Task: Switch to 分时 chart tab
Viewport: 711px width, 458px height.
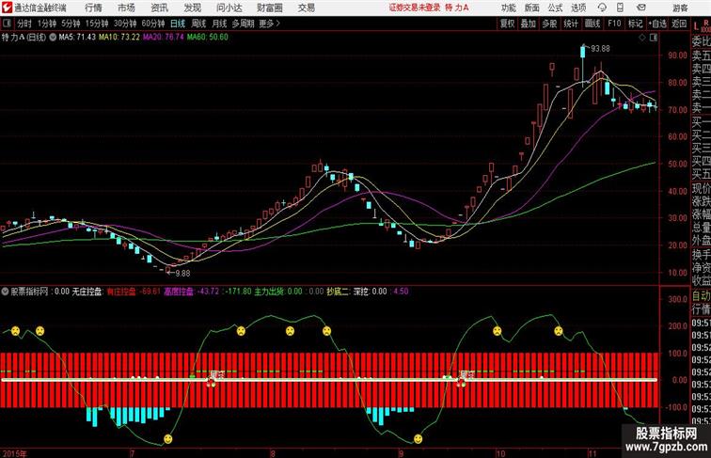Action: (x=24, y=24)
